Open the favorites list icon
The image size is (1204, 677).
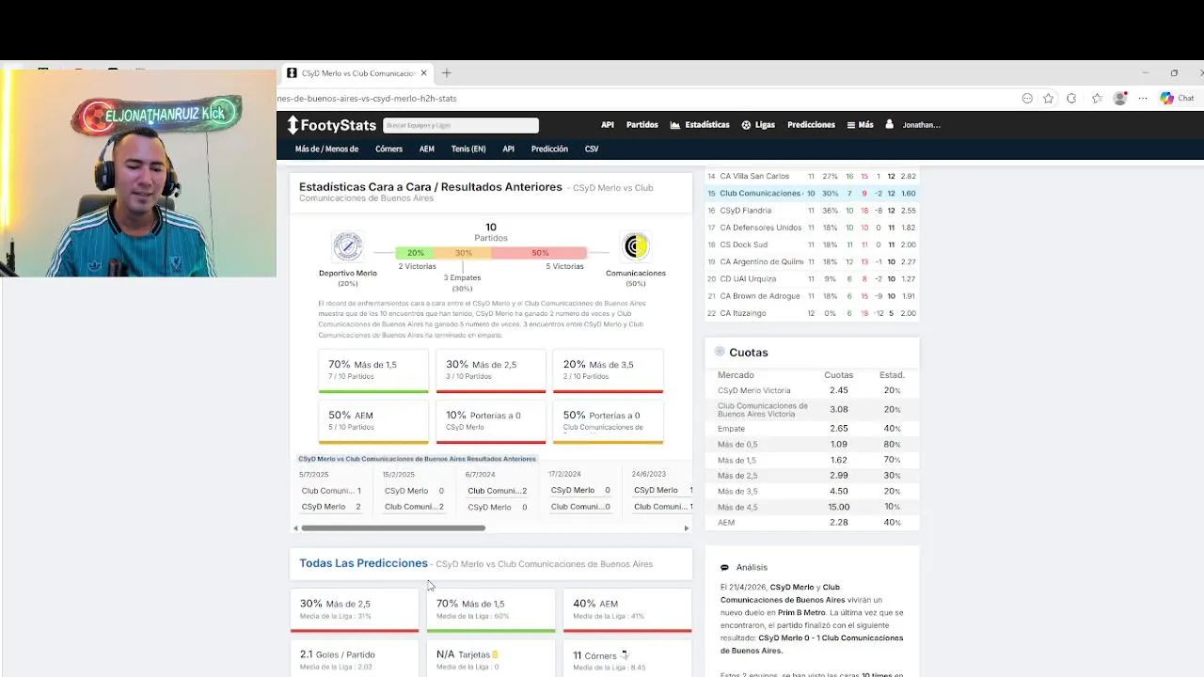1097,98
